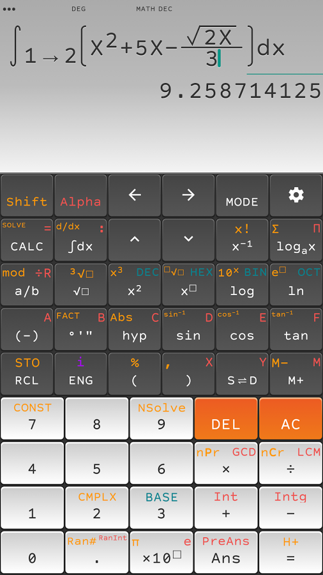The height and width of the screenshot is (575, 323).
Task: Move cursor left with the arrow key
Action: click(135, 195)
